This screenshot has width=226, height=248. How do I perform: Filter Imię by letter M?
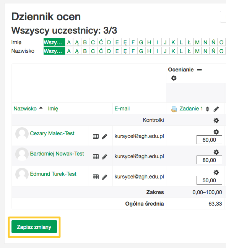(197, 42)
